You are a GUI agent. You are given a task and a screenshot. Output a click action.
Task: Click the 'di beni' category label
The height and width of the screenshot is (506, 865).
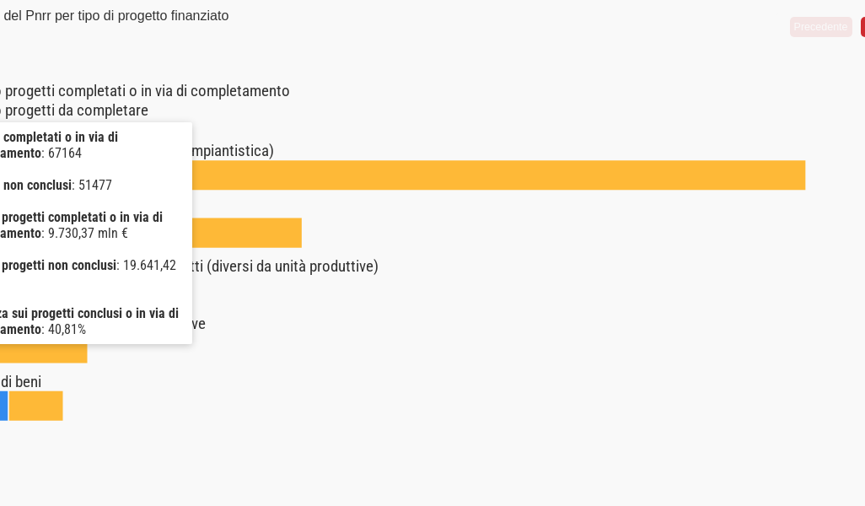tap(21, 382)
